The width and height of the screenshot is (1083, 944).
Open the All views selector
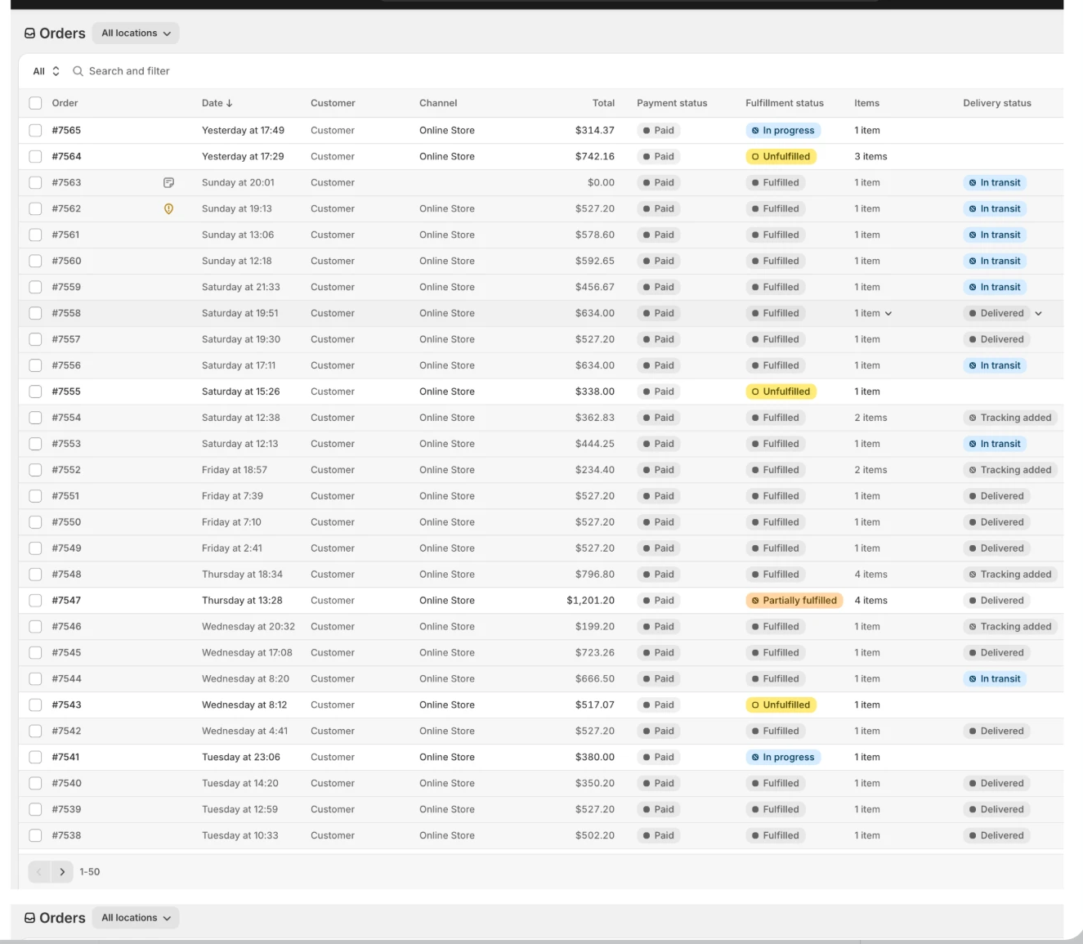click(46, 71)
